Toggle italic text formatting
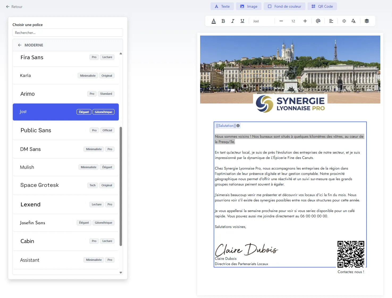 point(233,21)
